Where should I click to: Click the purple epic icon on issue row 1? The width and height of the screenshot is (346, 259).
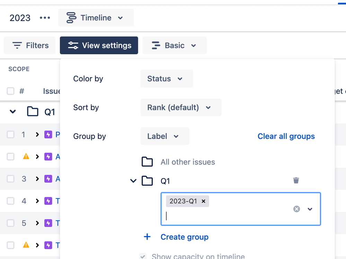[x=48, y=135]
